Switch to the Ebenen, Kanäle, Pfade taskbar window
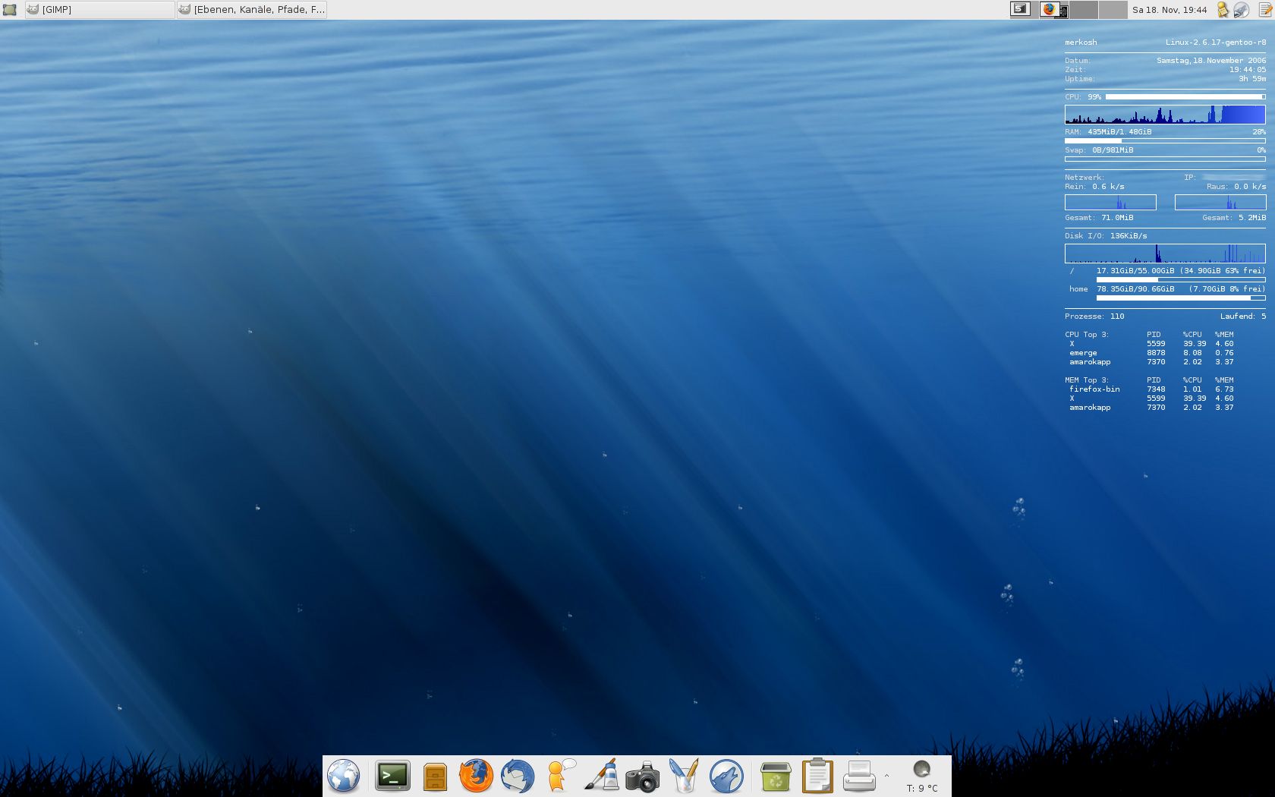The image size is (1275, 797). 251,10
